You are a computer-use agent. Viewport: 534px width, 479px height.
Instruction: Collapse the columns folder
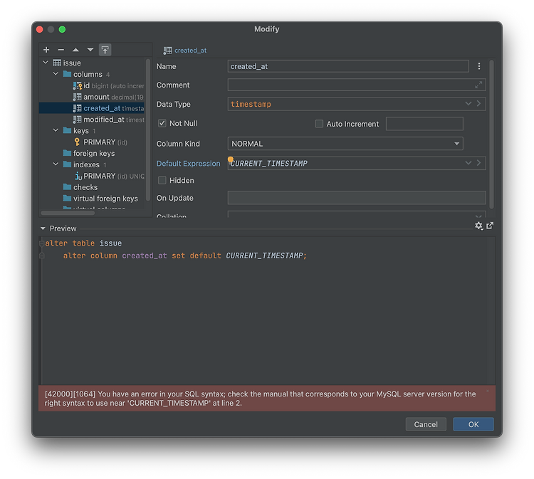56,74
